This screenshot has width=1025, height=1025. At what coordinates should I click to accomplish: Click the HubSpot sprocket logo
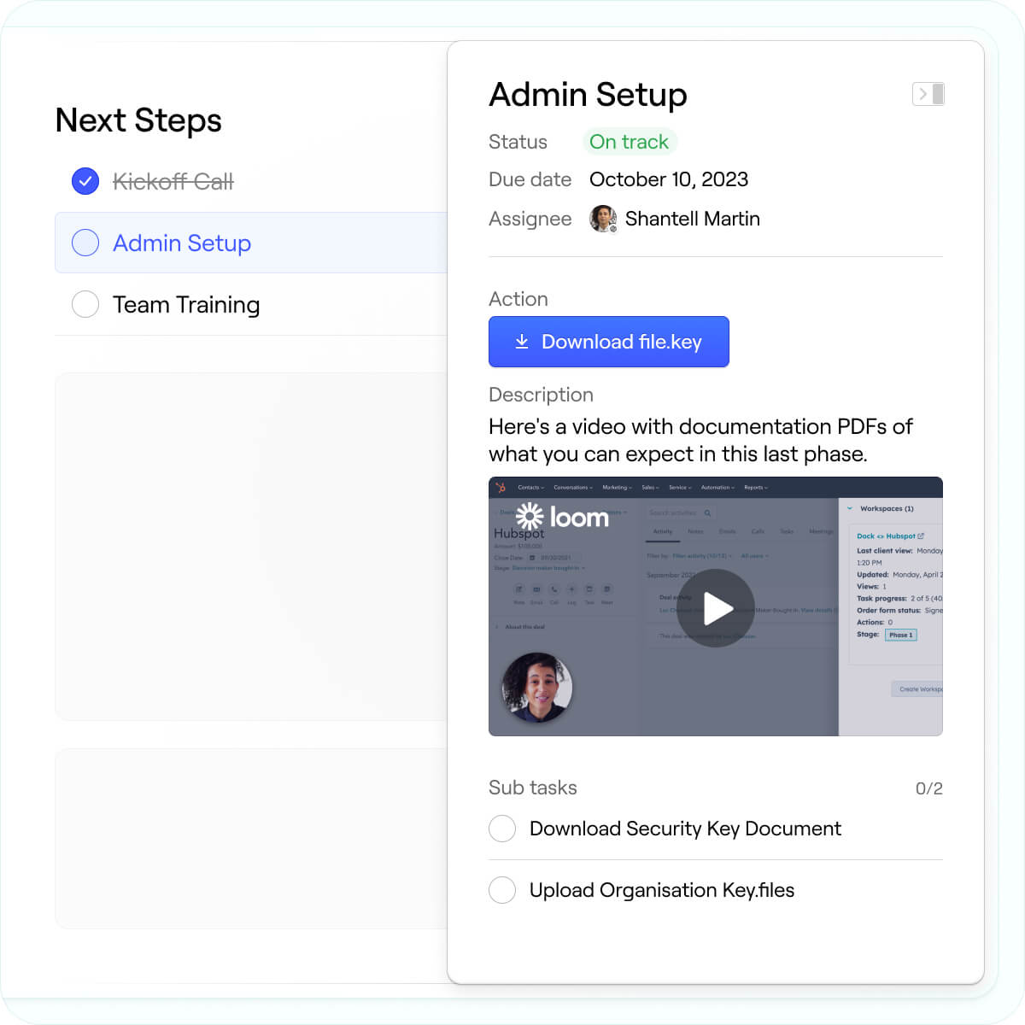[501, 487]
